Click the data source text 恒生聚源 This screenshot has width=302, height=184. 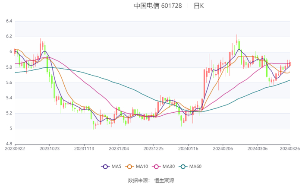[164, 181]
